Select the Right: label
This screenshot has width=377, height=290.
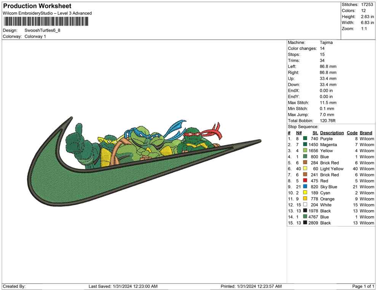294,73
